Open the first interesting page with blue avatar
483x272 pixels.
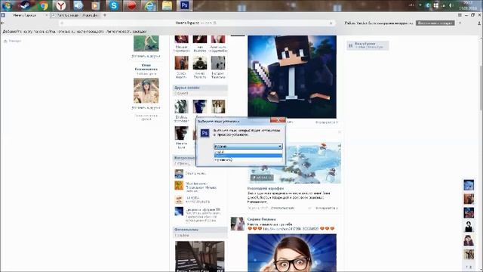[179, 174]
